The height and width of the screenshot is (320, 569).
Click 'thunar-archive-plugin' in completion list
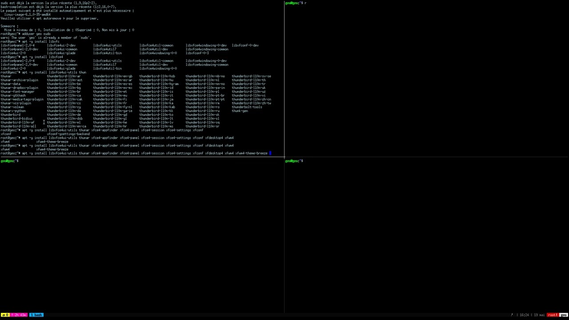pyautogui.click(x=19, y=80)
